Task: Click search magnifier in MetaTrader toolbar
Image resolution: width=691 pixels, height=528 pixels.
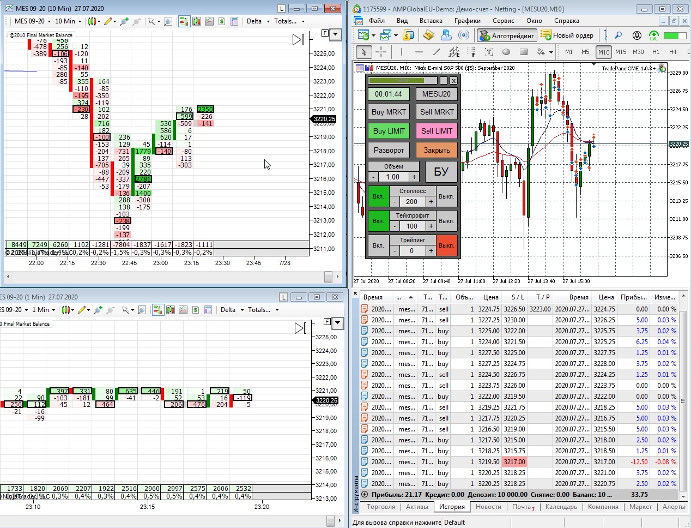Action: coord(618,35)
